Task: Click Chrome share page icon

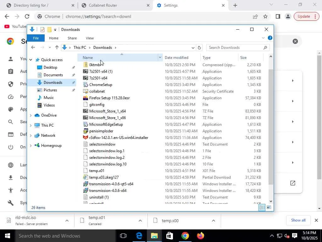Action: pos(255,16)
